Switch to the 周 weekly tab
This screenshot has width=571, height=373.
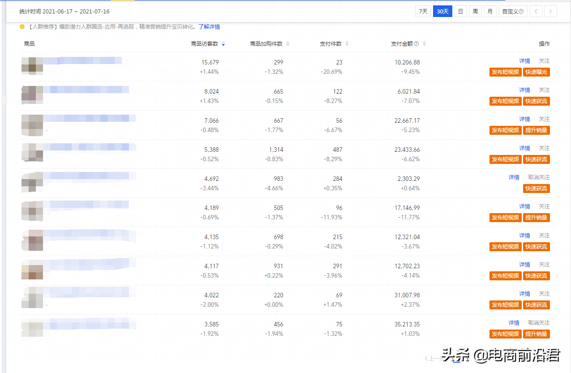(x=475, y=11)
